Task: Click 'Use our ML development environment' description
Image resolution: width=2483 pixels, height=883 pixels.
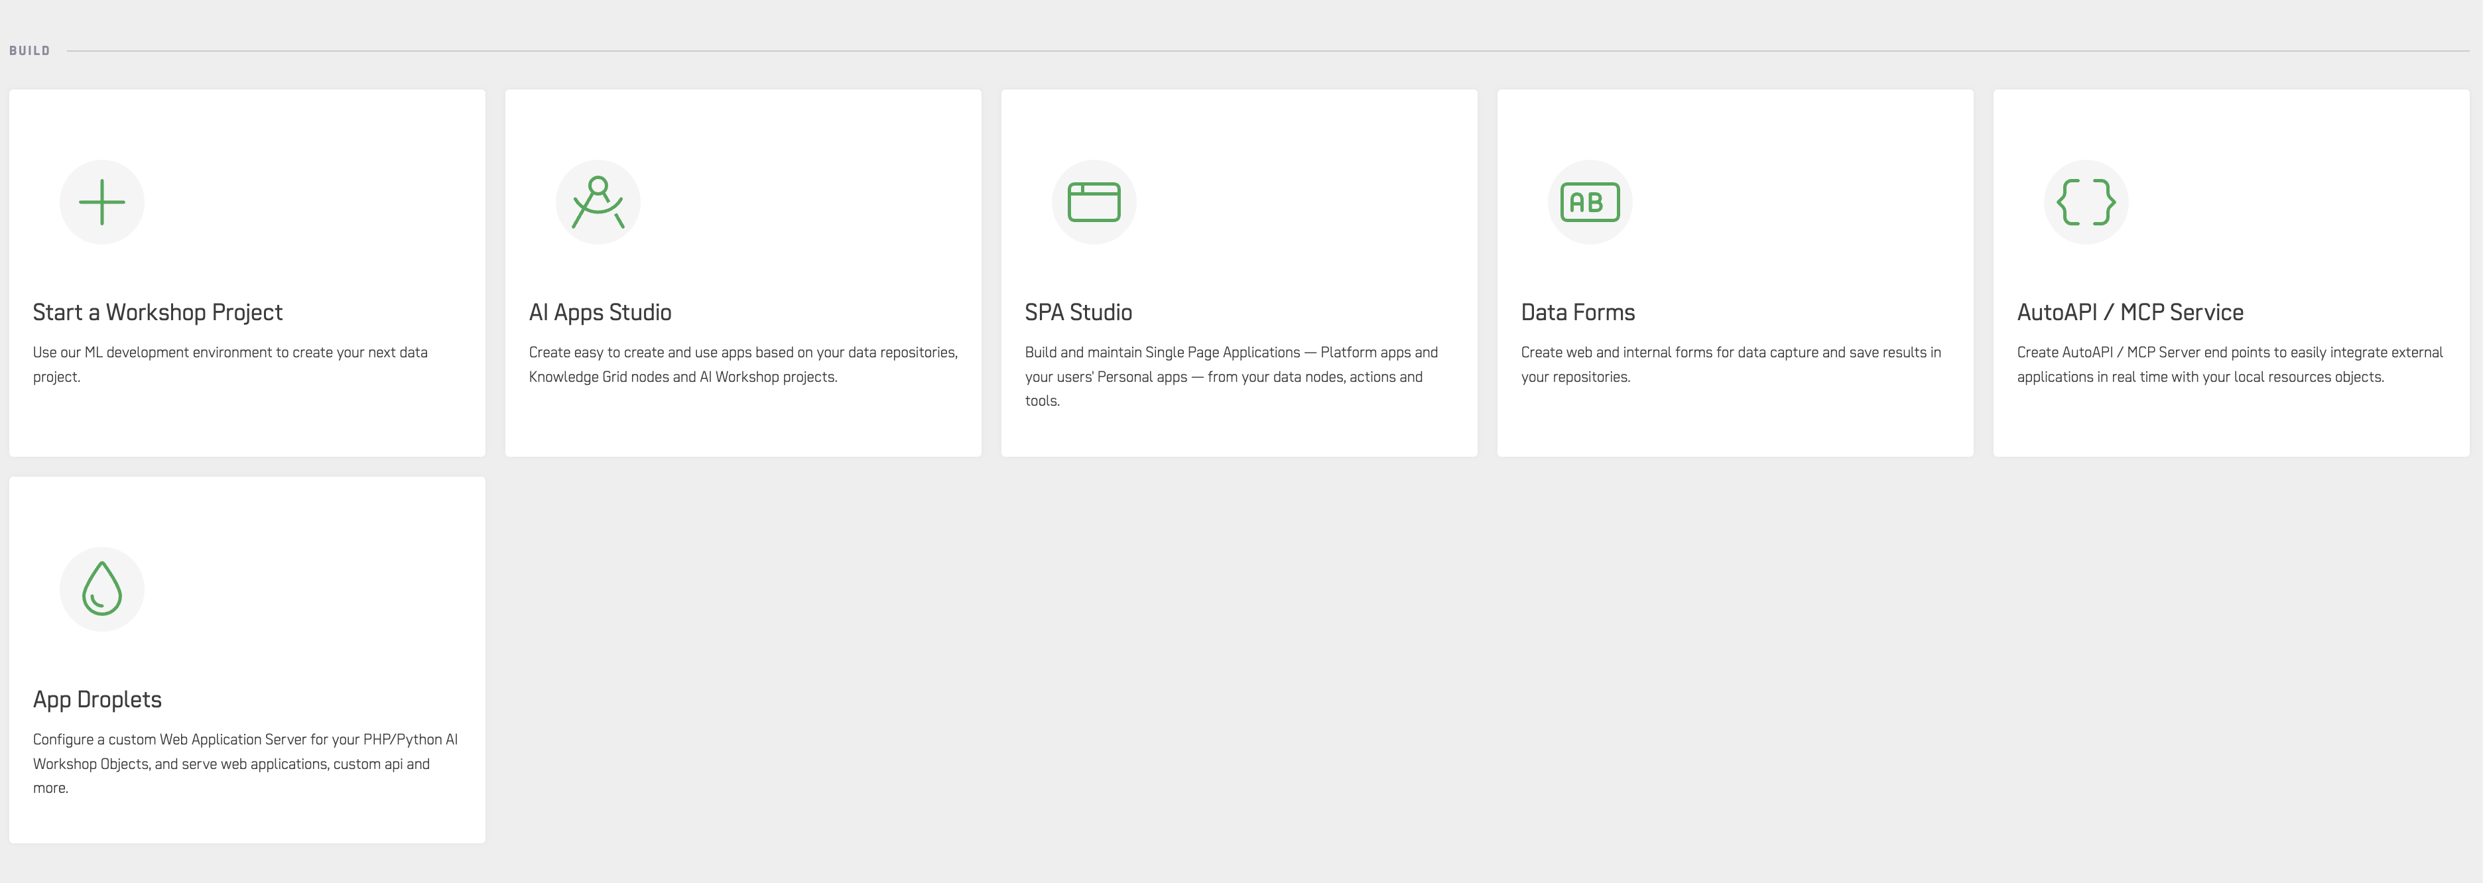Action: (230, 365)
